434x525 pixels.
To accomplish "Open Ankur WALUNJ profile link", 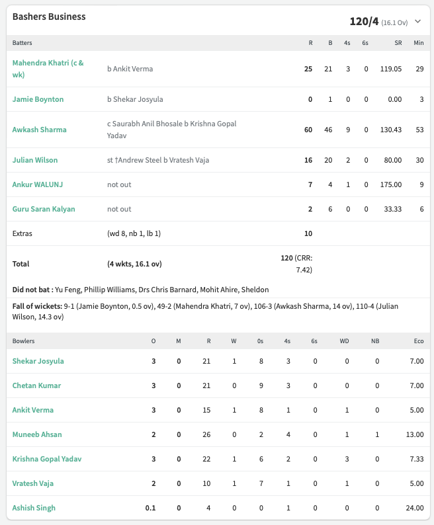I will (x=38, y=184).
